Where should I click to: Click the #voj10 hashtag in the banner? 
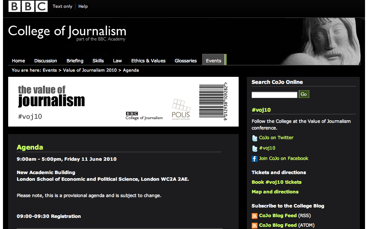30,117
